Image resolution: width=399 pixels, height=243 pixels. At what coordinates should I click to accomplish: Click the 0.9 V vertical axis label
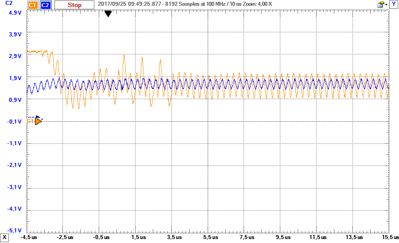click(15, 100)
